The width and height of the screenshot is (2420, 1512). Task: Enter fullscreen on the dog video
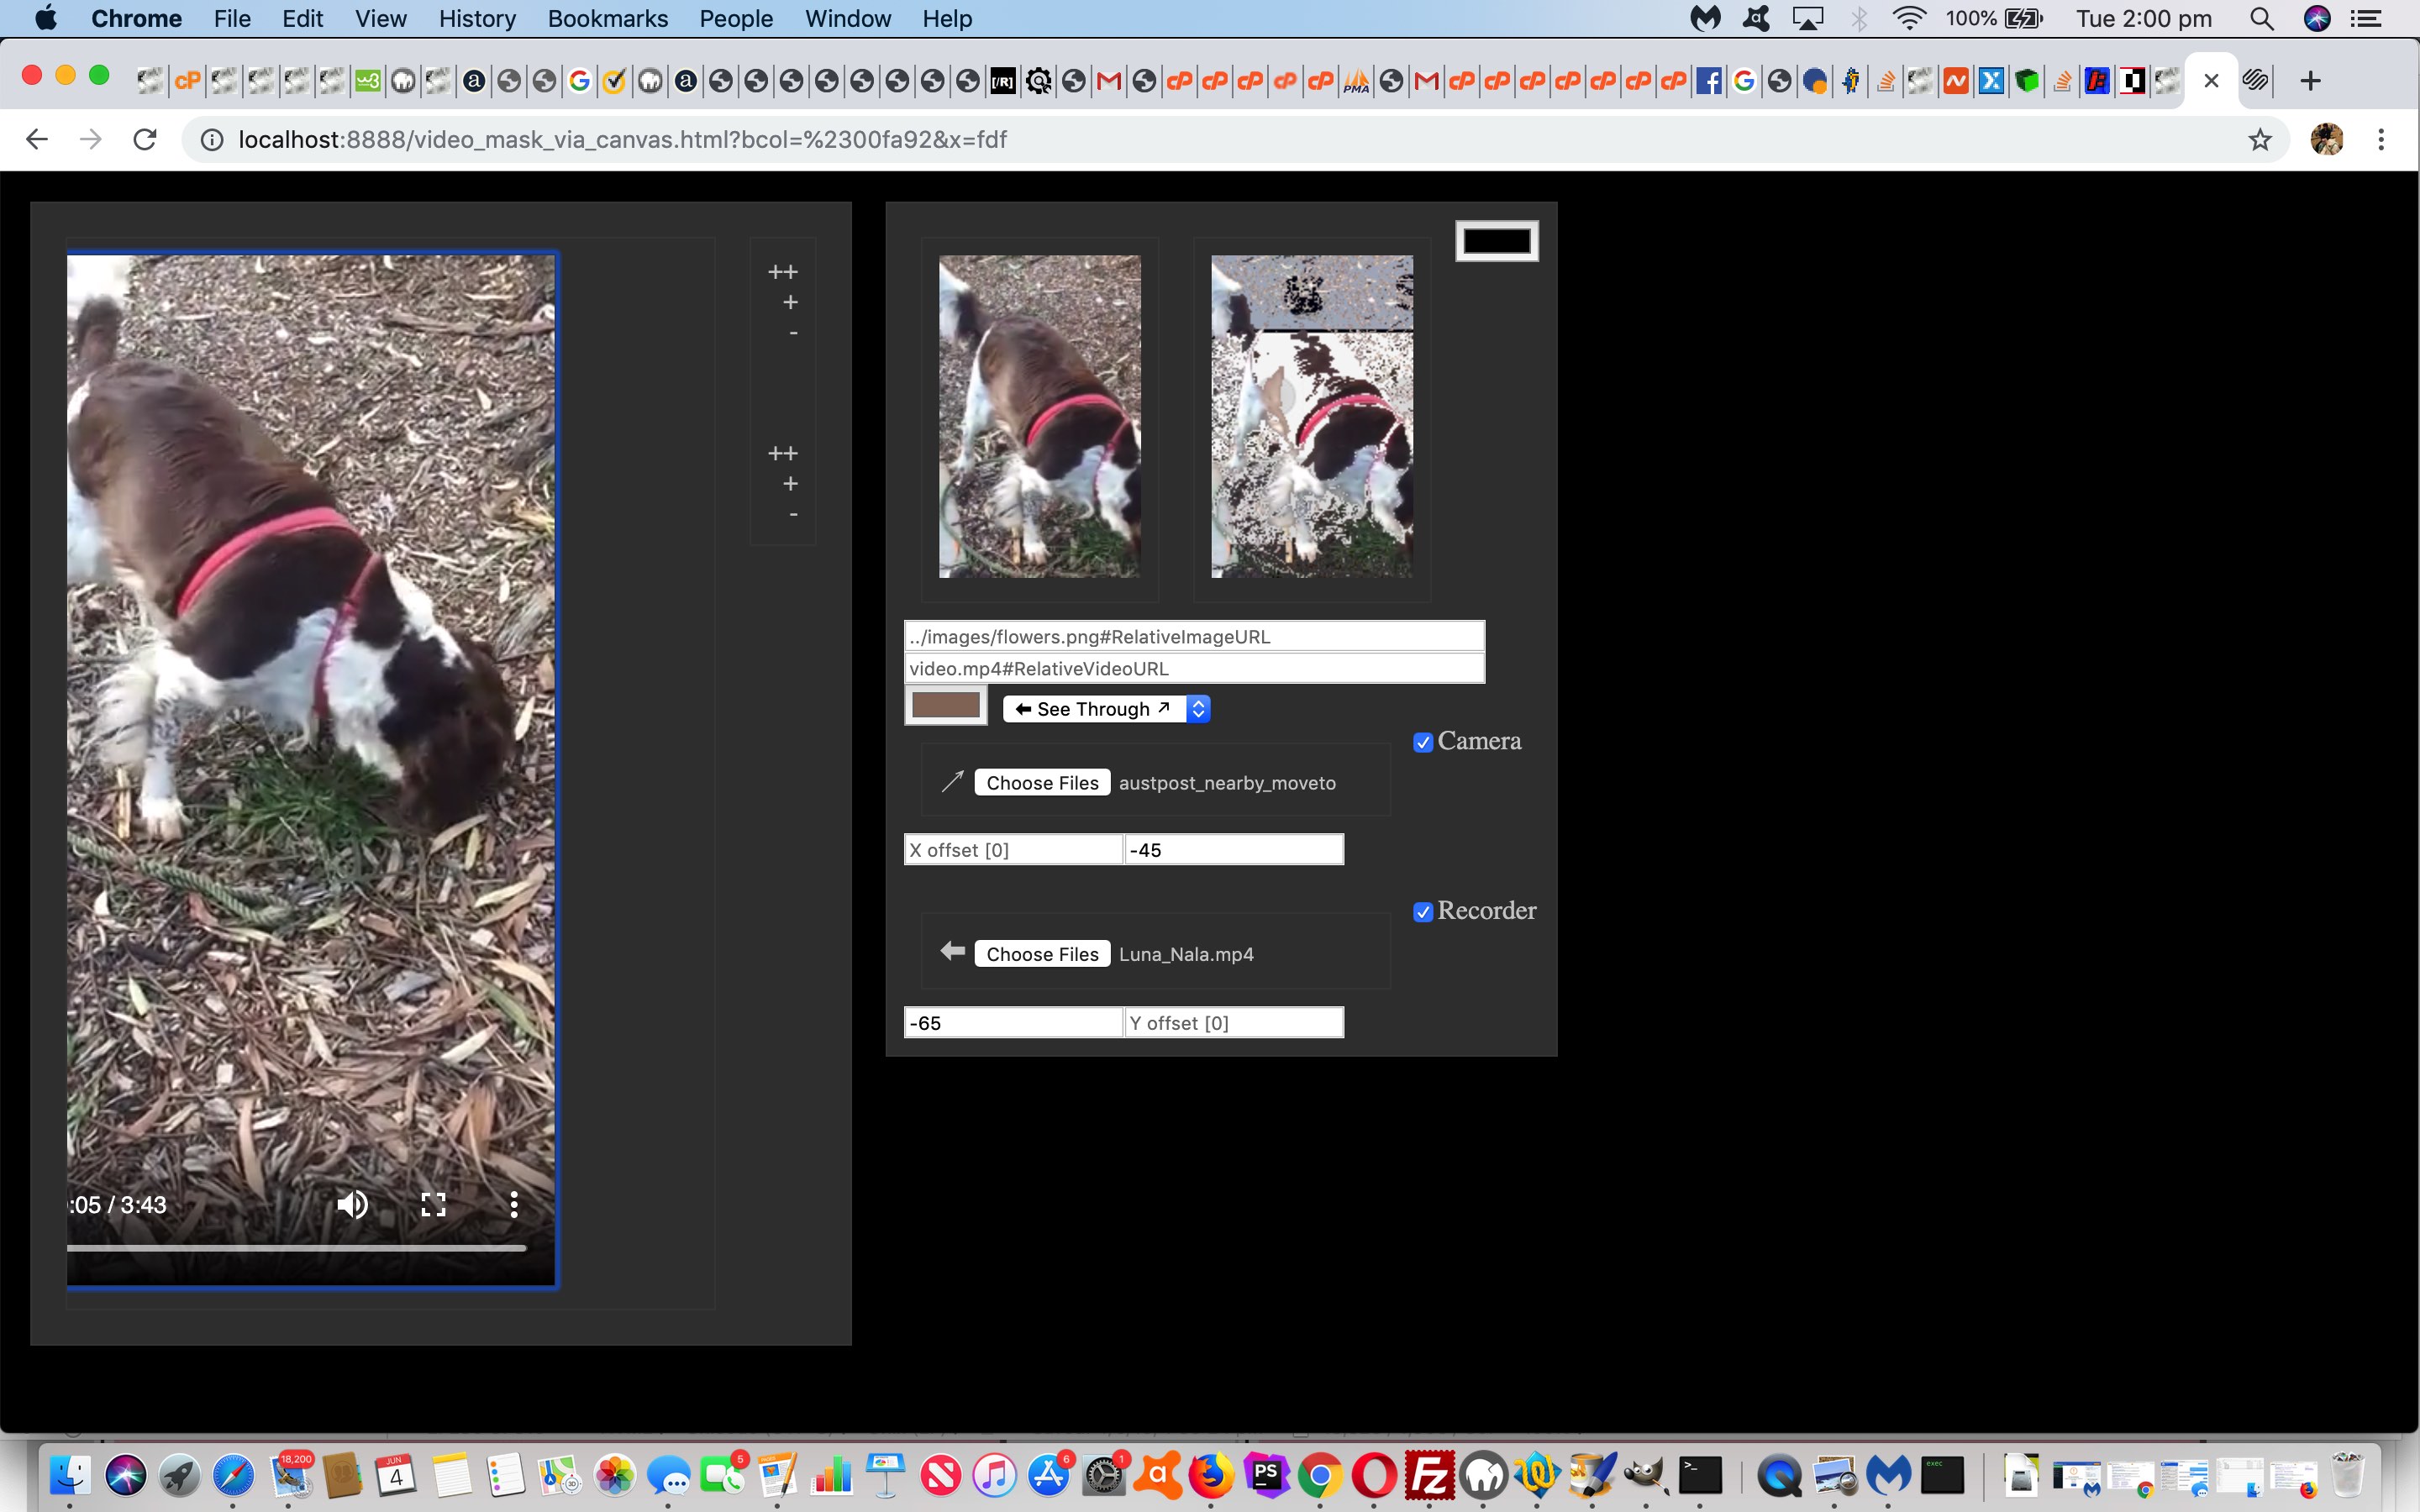click(433, 1205)
